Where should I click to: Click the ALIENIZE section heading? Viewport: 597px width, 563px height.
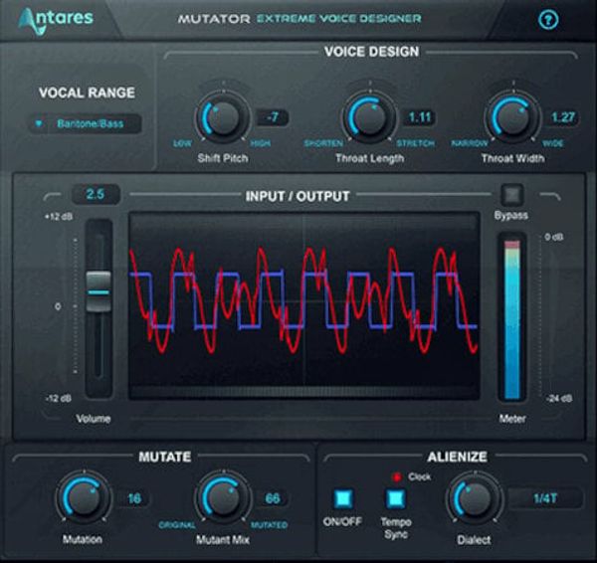tap(457, 457)
